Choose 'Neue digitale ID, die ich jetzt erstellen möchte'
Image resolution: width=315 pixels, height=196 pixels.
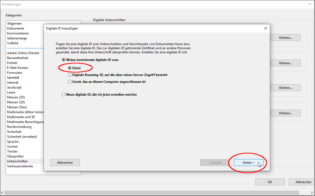(63, 95)
